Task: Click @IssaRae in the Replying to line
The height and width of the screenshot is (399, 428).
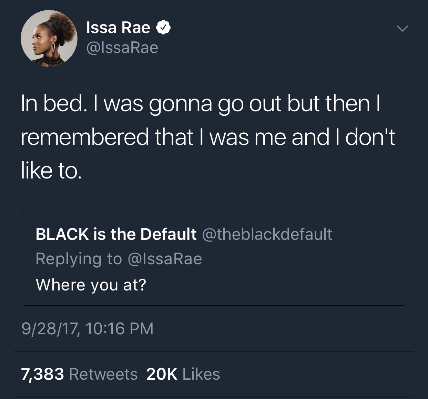Action: click(165, 259)
